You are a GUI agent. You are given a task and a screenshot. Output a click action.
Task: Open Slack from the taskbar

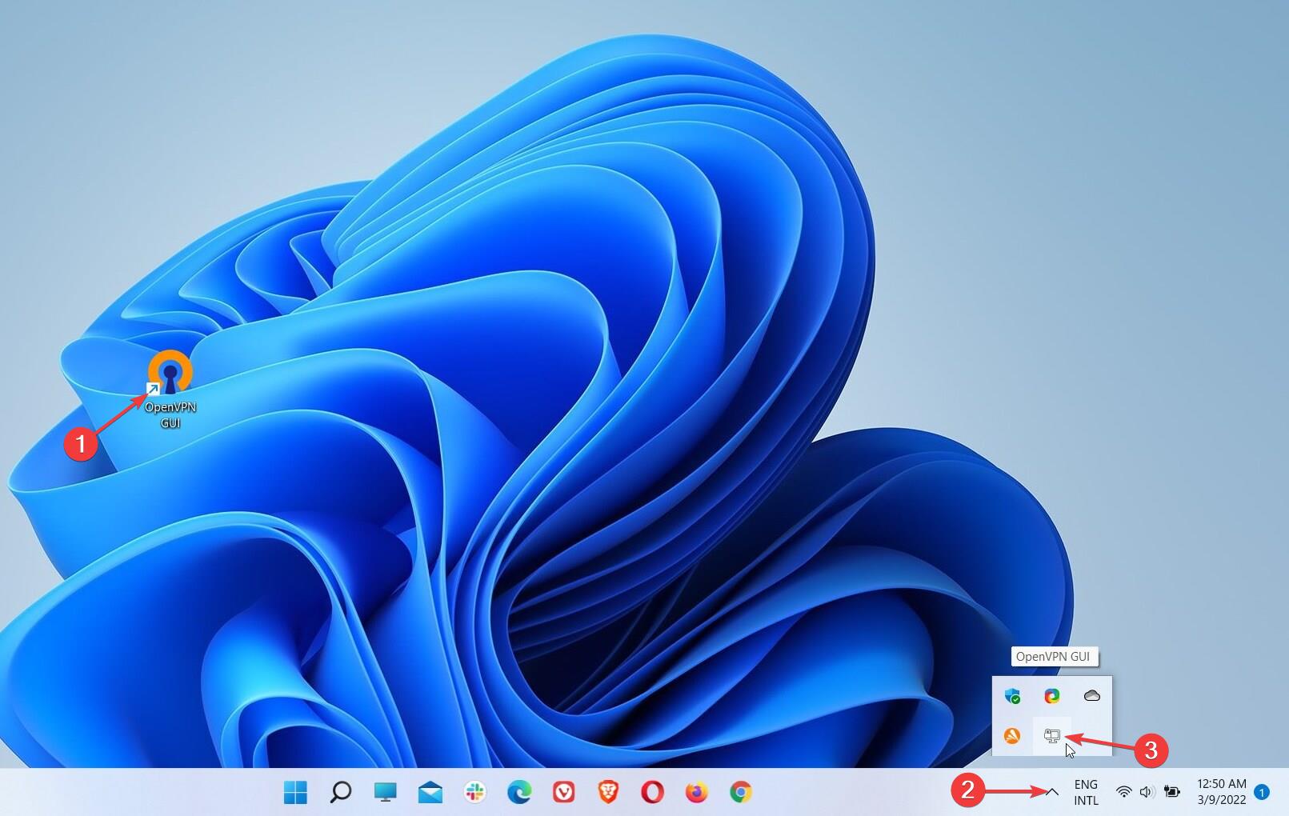click(474, 792)
